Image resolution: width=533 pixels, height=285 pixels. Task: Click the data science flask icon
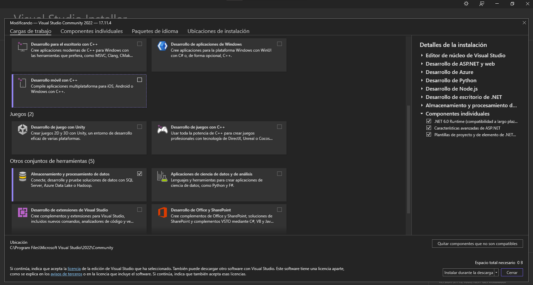[x=162, y=176]
